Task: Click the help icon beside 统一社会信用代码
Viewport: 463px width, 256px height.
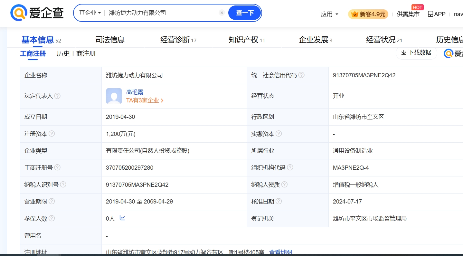Action: point(301,75)
